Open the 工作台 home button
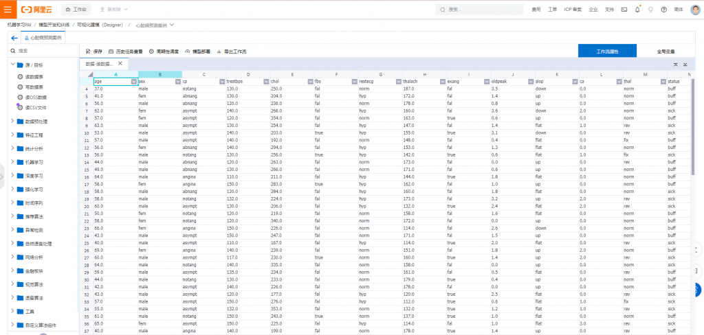 (x=76, y=10)
